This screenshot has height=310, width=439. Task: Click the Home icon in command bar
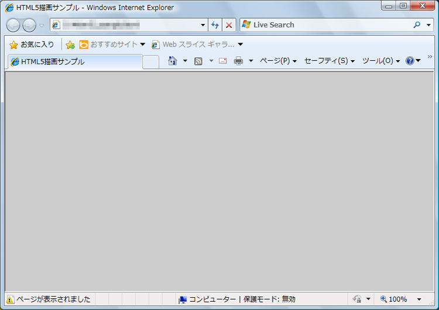click(x=173, y=61)
